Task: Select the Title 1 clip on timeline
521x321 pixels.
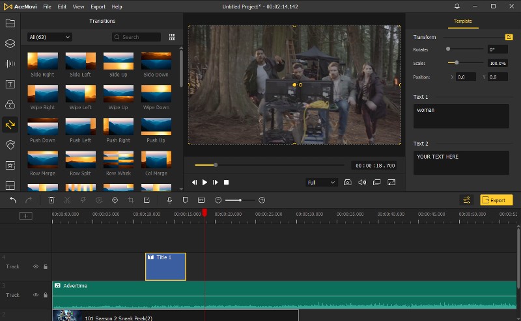Action: click(x=165, y=266)
